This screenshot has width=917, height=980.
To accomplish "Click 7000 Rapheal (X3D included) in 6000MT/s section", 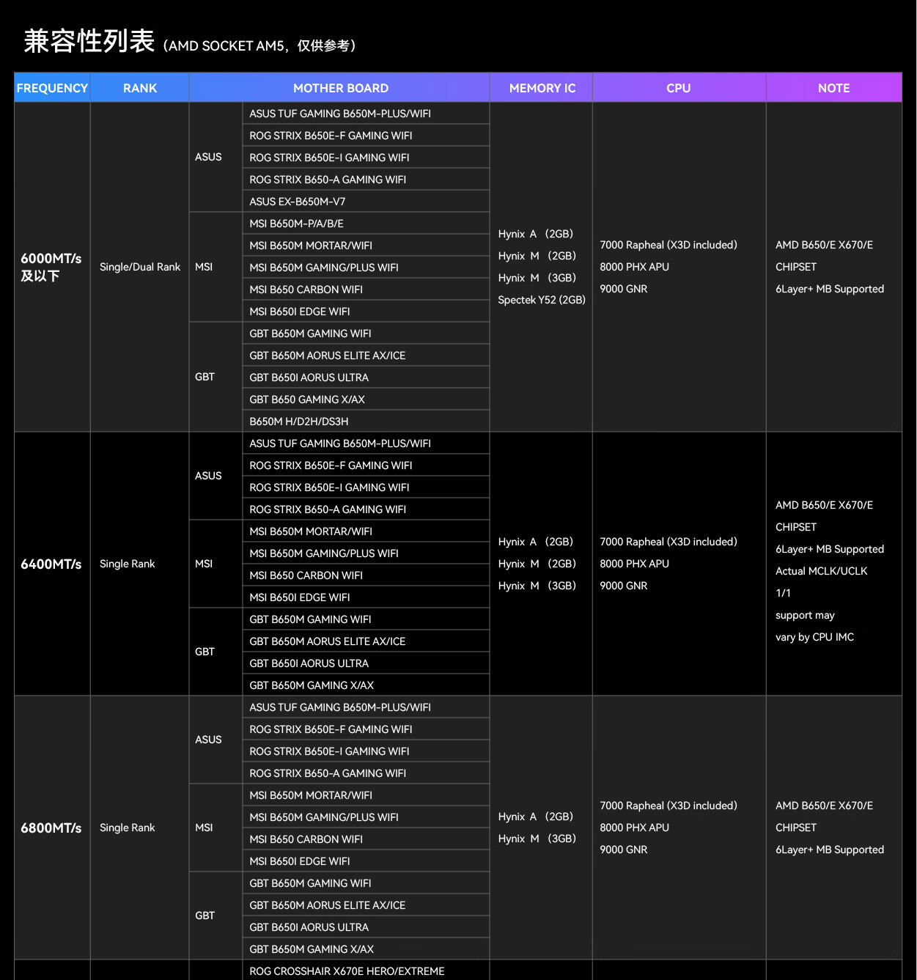I will point(669,245).
